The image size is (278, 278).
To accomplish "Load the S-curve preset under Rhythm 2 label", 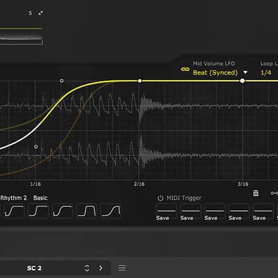I will coord(14,211).
